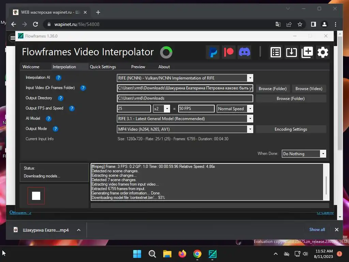The width and height of the screenshot is (349, 262).
Task: Open the When Done dropdown
Action: pos(323,154)
